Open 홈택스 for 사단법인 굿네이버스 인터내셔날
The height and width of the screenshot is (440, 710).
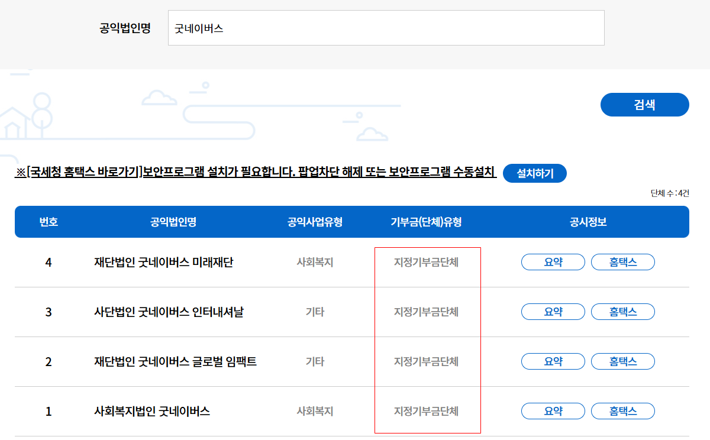[623, 312]
